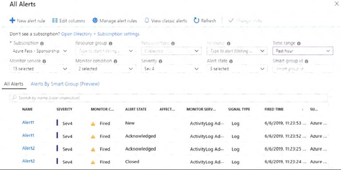Image resolution: width=341 pixels, height=170 pixels.
Task: Sort by the SIGNAL TYPE column header
Action: click(x=239, y=109)
